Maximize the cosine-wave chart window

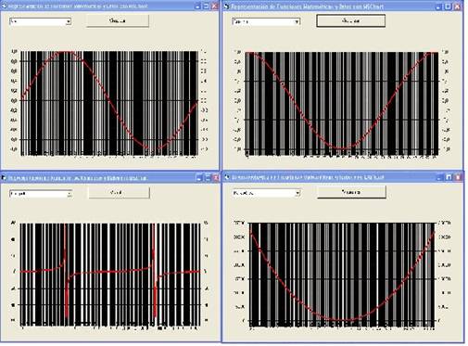(x=449, y=6)
